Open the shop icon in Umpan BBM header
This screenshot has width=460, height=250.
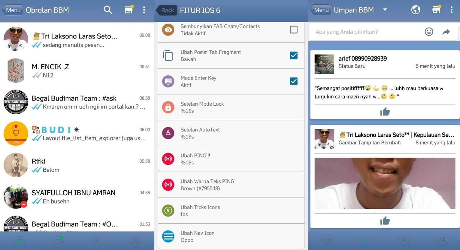click(x=436, y=10)
